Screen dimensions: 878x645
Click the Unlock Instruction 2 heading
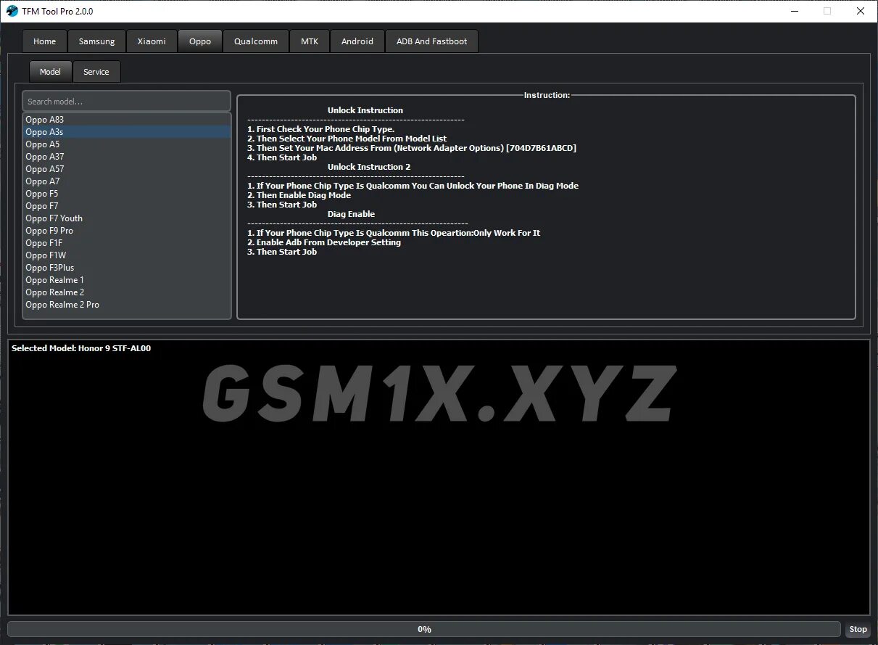click(369, 167)
